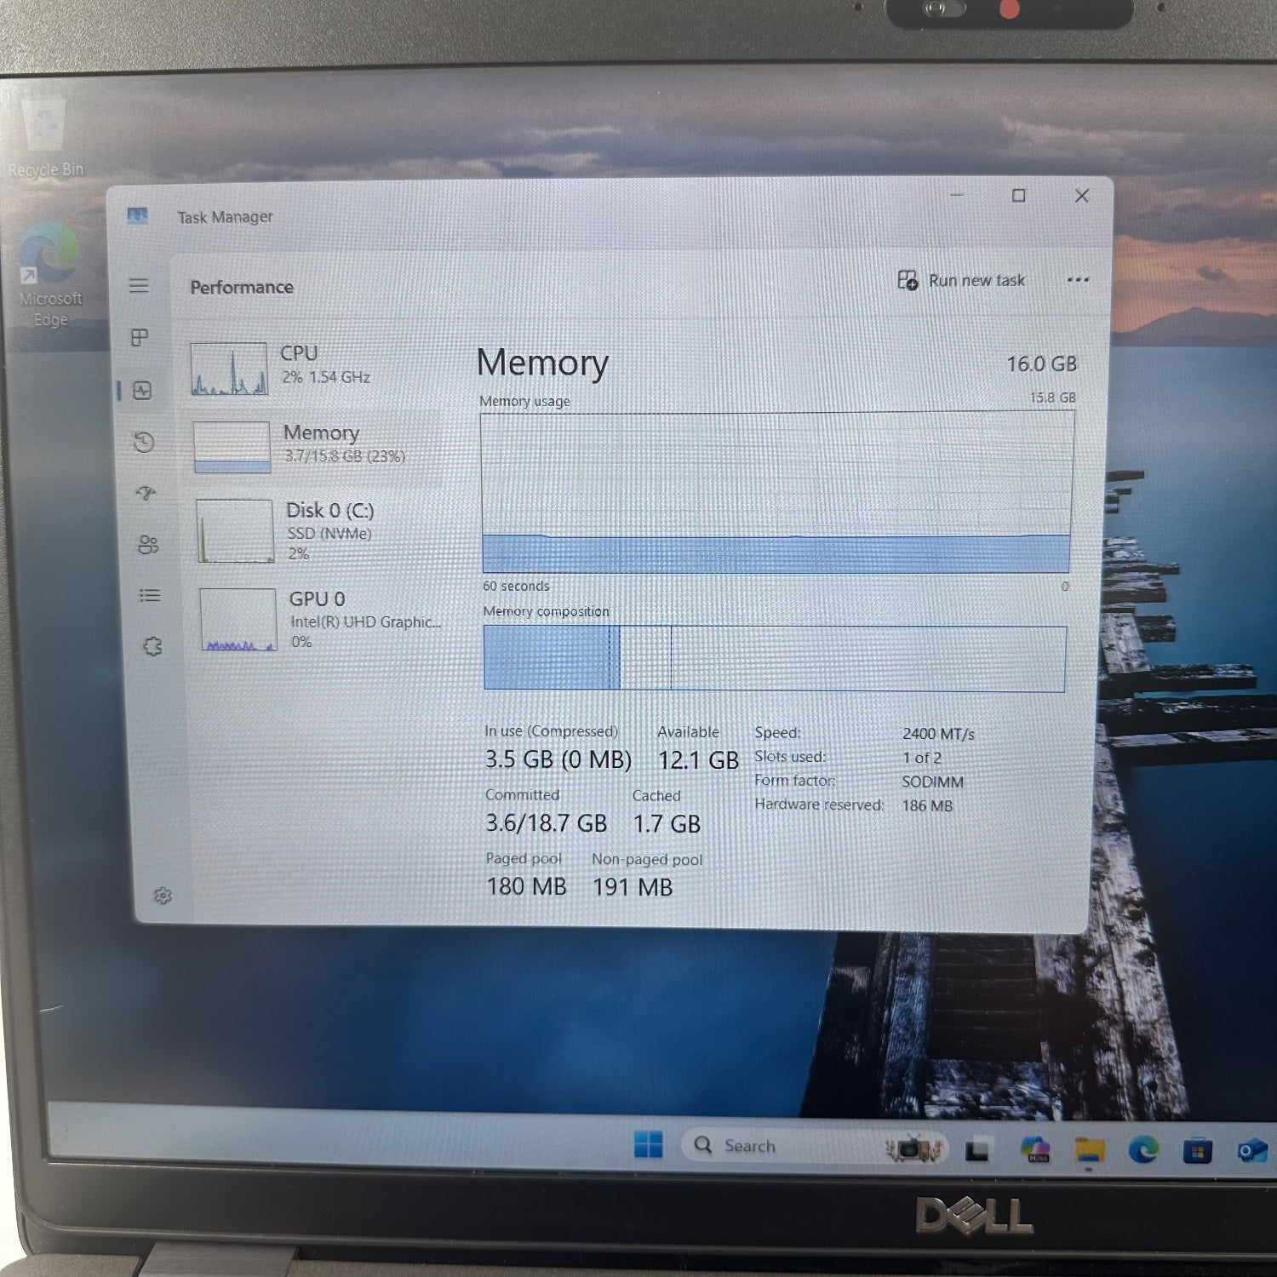
Task: Open App history page icon
Action: [144, 442]
